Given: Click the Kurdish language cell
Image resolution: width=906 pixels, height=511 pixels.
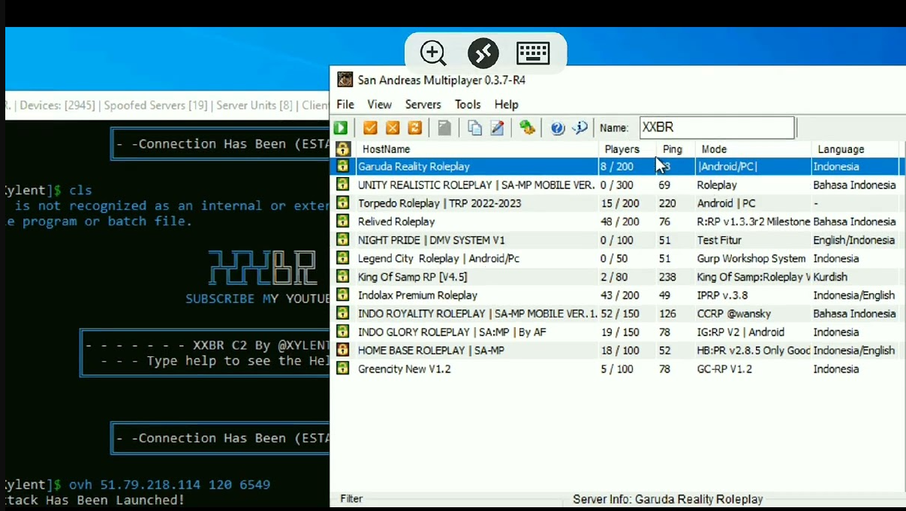Looking at the screenshot, I should coord(830,277).
